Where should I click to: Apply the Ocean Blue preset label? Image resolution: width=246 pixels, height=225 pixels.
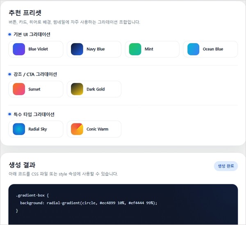click(213, 49)
